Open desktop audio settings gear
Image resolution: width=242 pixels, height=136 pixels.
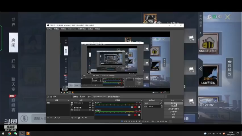tap(139, 115)
